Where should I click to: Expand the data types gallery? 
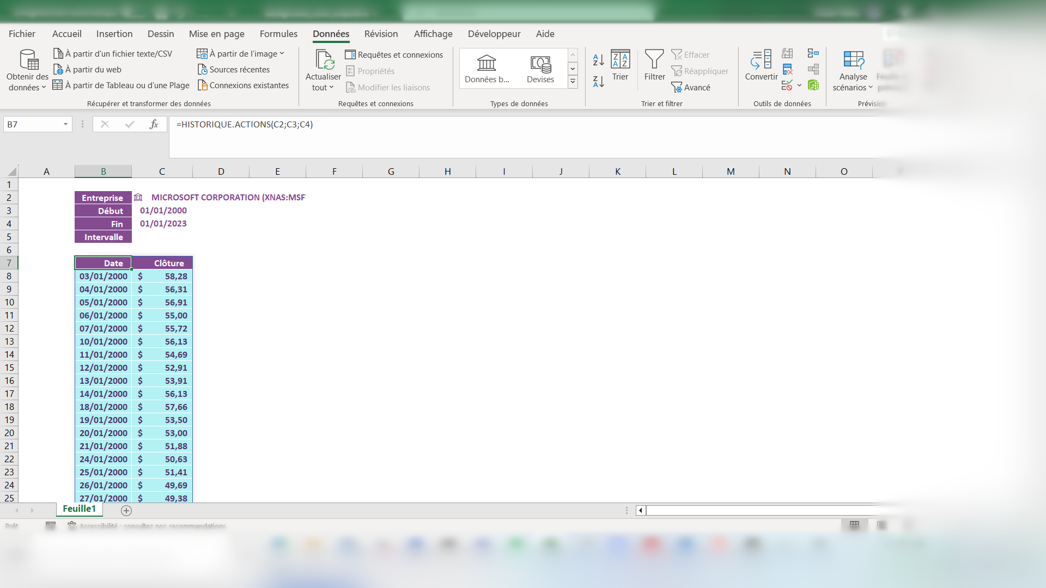tap(573, 82)
